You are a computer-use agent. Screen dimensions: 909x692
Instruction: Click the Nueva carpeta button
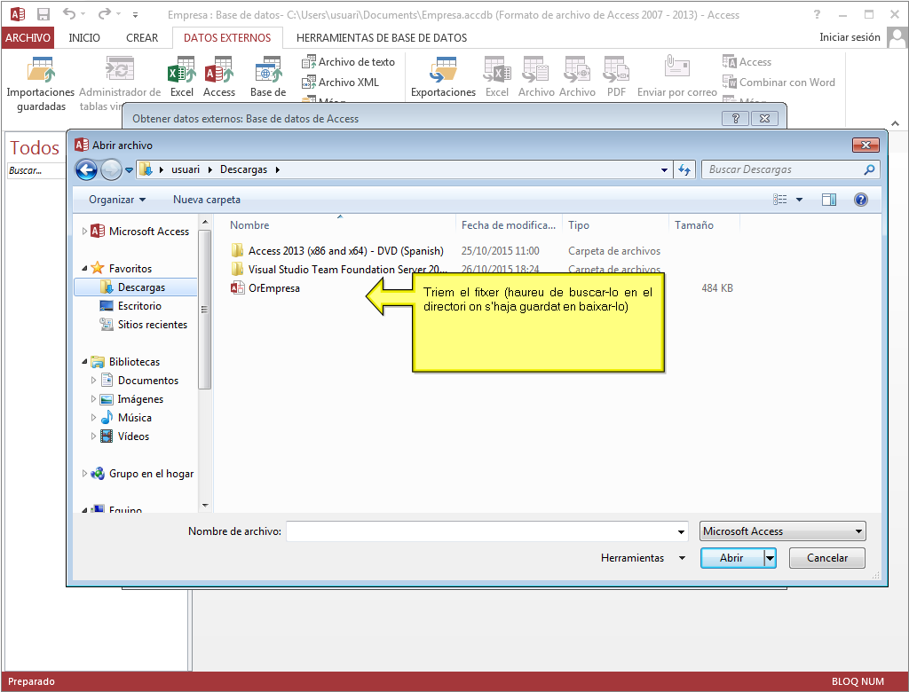point(206,200)
